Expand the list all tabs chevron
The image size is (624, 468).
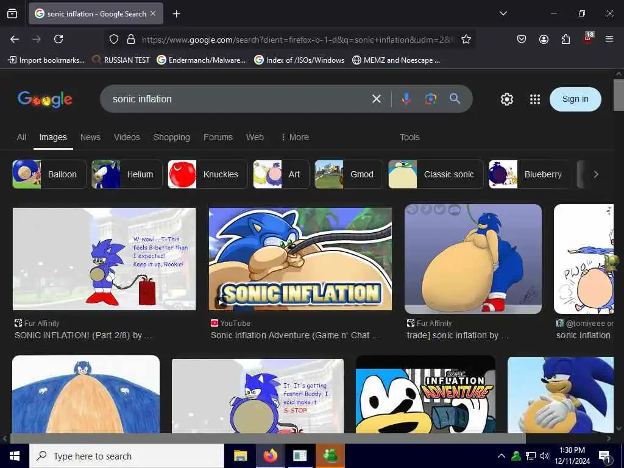(x=503, y=13)
